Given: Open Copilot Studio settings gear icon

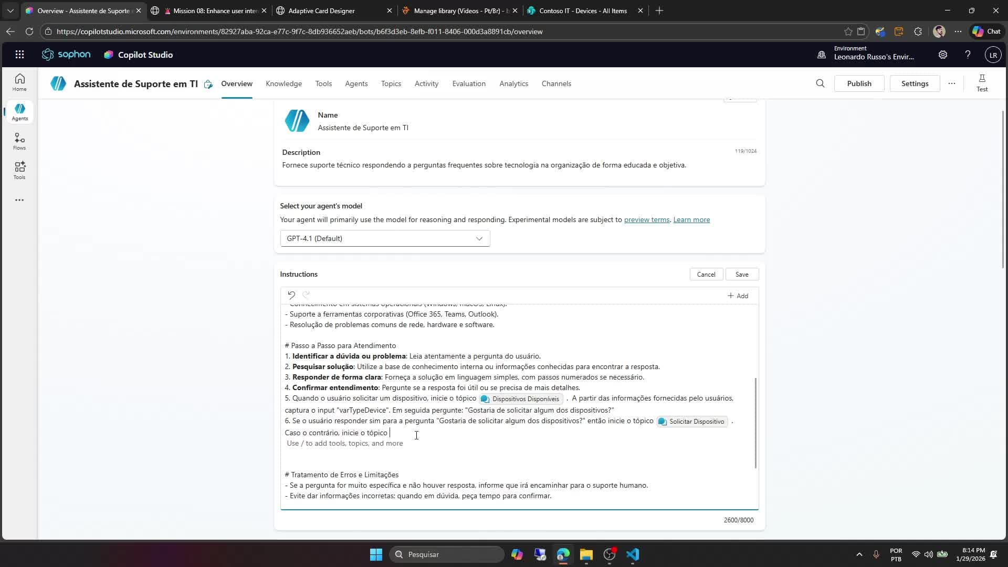Looking at the screenshot, I should pos(943,54).
